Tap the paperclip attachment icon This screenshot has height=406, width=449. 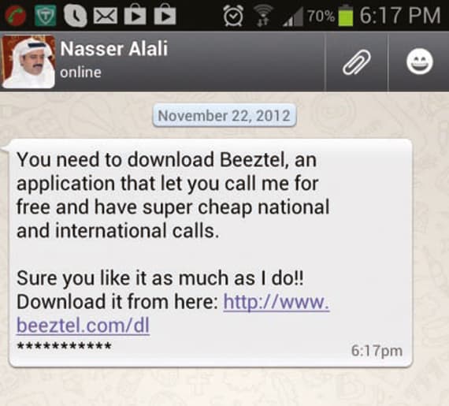click(x=357, y=62)
